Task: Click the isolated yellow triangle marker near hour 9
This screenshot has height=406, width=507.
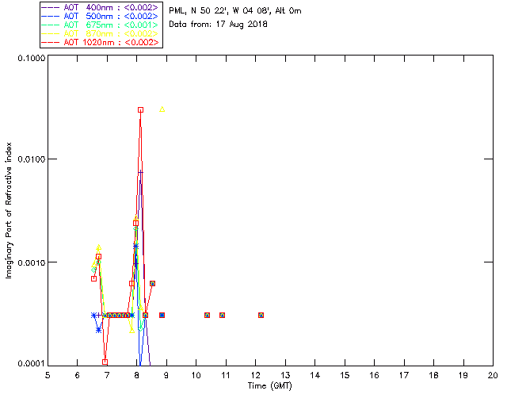Action: [x=162, y=109]
